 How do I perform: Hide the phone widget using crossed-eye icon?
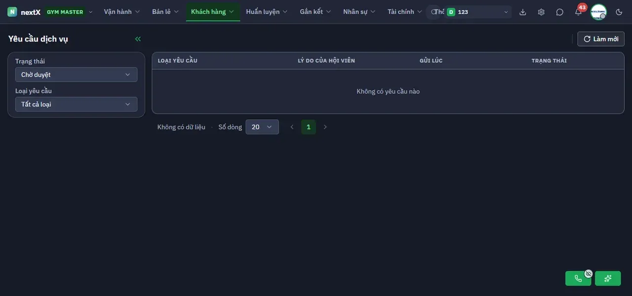click(x=589, y=273)
